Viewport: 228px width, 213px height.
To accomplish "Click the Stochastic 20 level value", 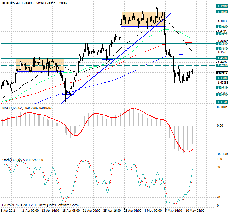I will (x=218, y=197).
